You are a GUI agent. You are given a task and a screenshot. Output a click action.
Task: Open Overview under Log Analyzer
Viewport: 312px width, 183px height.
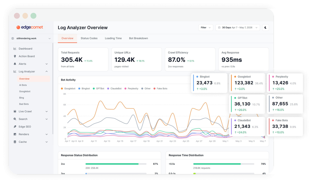(x=34, y=79)
